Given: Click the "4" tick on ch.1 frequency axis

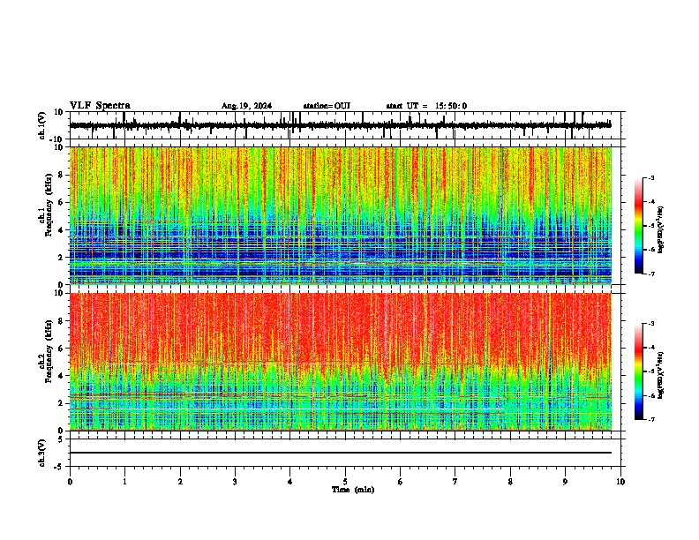Looking at the screenshot, I should pos(61,230).
